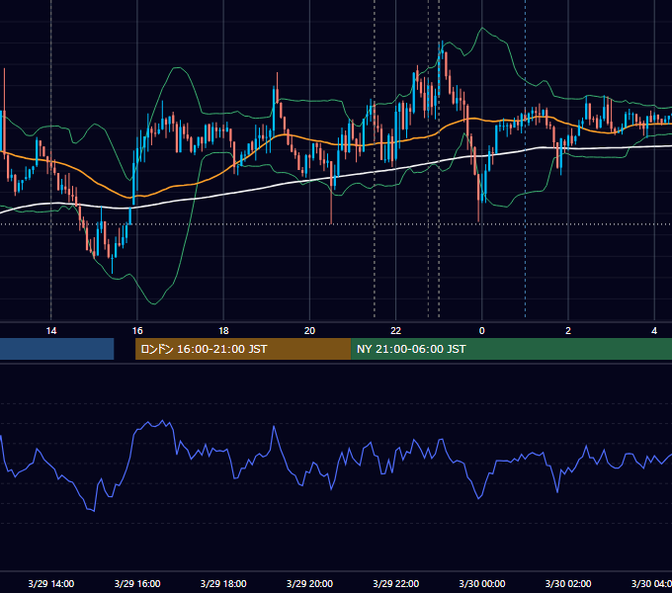This screenshot has height=593, width=672.
Task: Click the 2 hour label on upper axis
Action: (x=568, y=331)
